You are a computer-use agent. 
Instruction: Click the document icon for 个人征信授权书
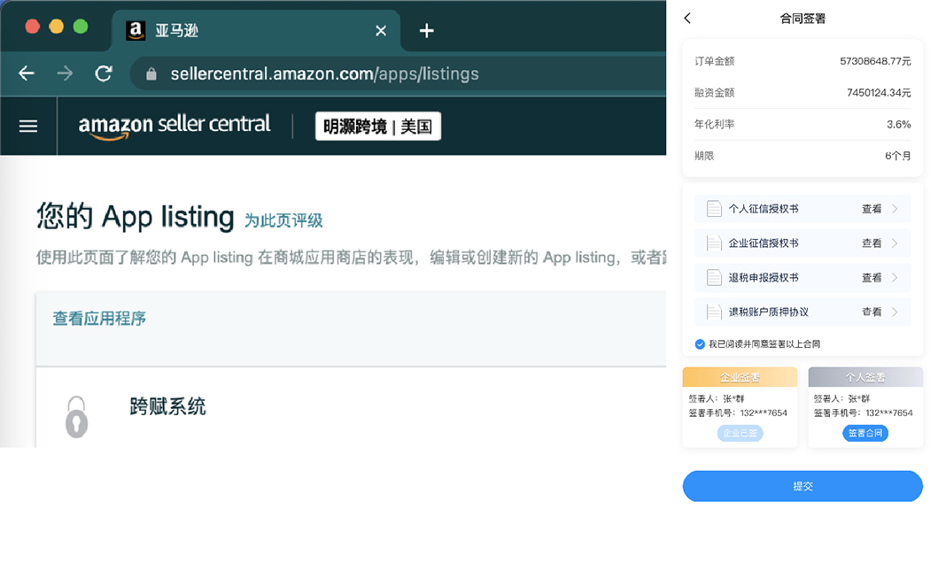click(x=714, y=209)
